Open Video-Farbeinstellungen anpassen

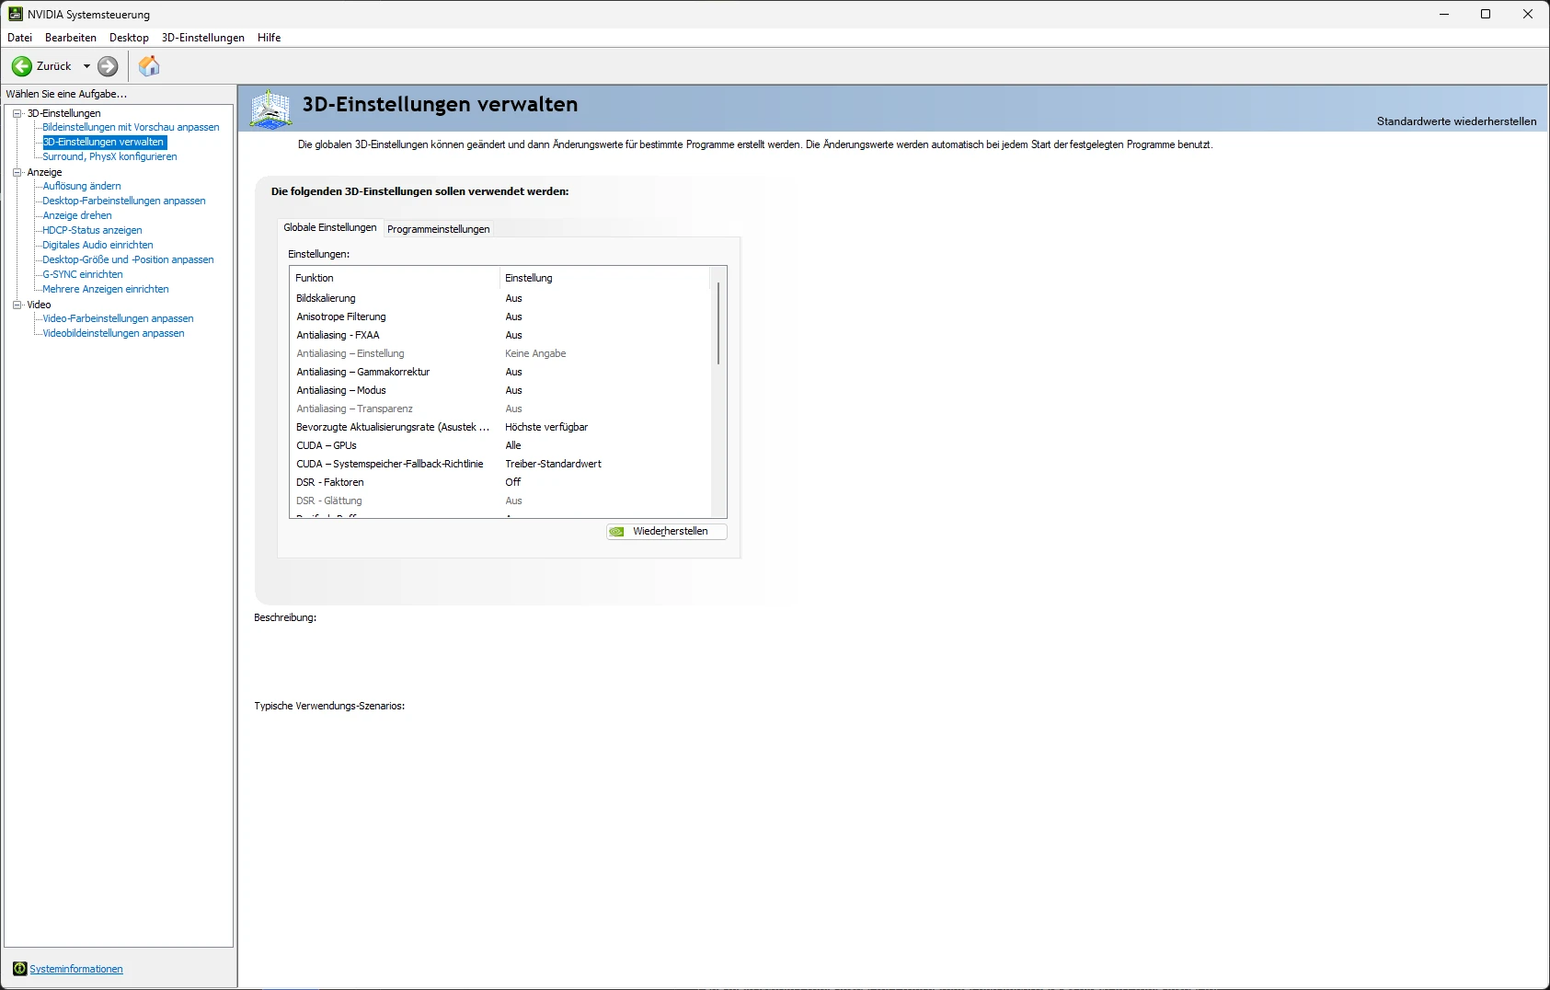pos(118,318)
